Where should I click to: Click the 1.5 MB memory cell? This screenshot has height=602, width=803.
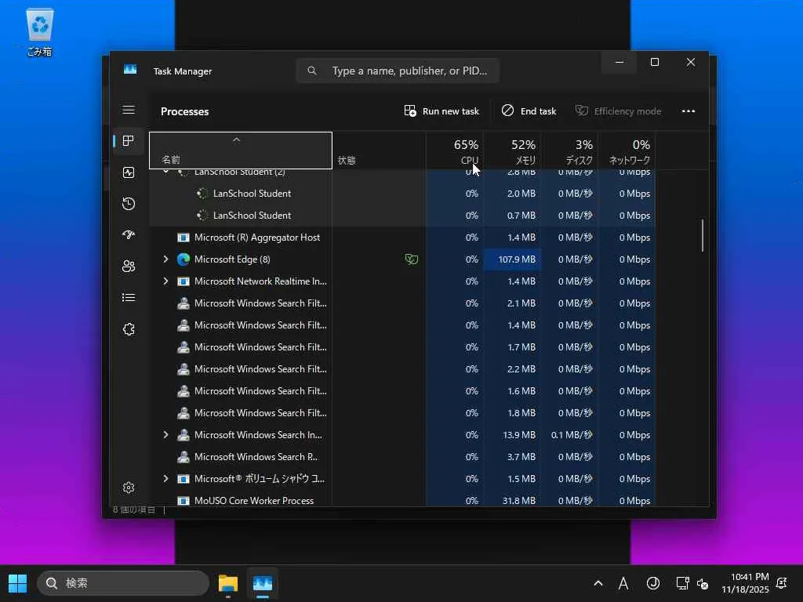[x=512, y=479]
